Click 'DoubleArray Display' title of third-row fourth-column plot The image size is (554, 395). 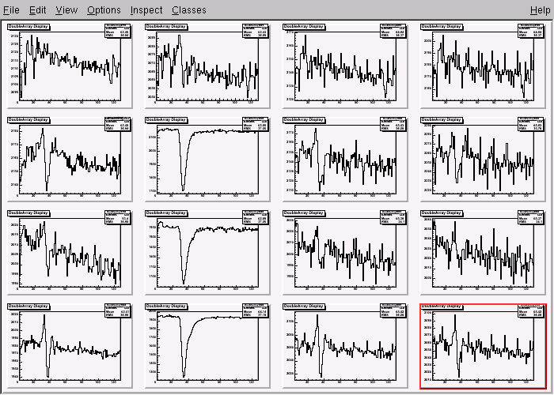click(x=442, y=213)
